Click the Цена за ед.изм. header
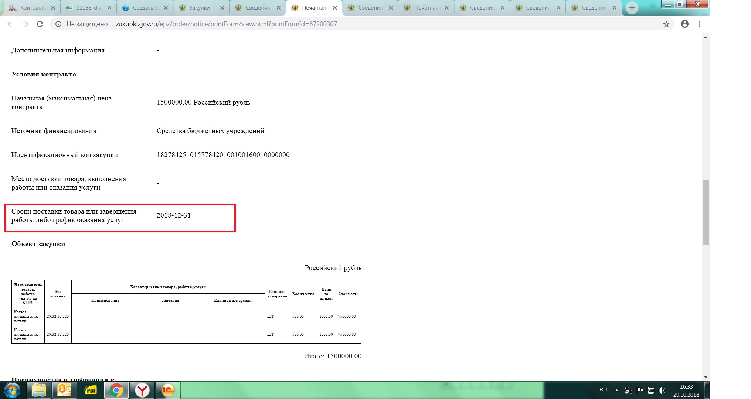This screenshot has height=399, width=751. pyautogui.click(x=326, y=294)
